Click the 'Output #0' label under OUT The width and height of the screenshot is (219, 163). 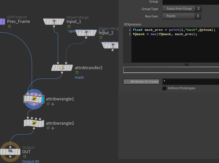click(x=31, y=161)
